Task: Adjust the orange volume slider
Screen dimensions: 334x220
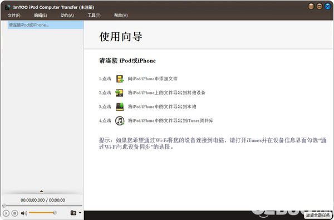Action: [43, 213]
